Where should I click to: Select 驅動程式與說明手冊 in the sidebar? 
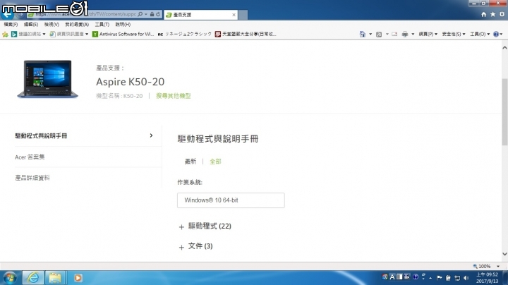(41, 136)
